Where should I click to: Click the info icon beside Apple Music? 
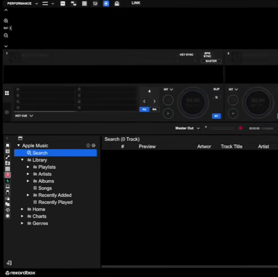point(88,146)
